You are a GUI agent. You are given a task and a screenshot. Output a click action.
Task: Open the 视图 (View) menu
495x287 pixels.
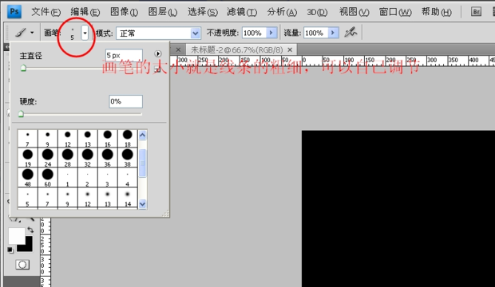coord(354,12)
